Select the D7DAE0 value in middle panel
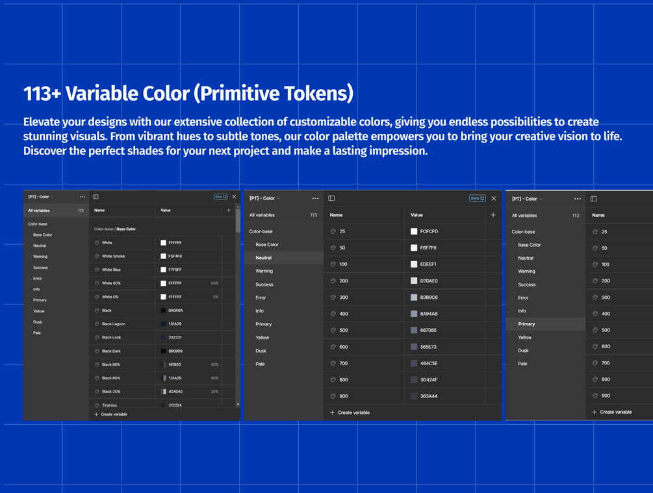This screenshot has height=493, width=653. [x=429, y=281]
